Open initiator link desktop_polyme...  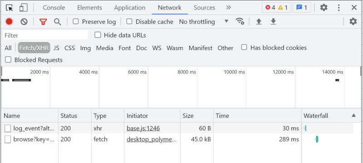tap(152, 139)
